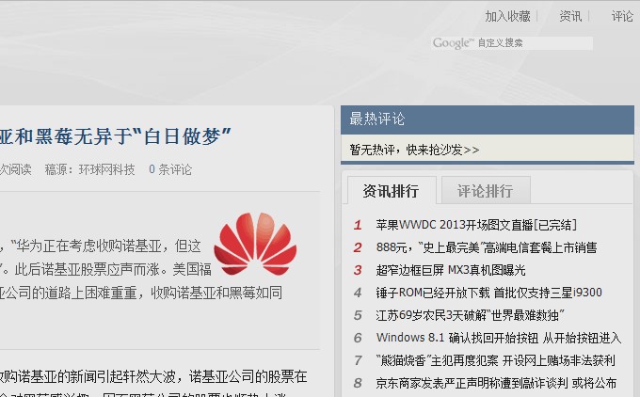
Task: Click rank number 2 in 资讯排行
Action: coord(358,247)
